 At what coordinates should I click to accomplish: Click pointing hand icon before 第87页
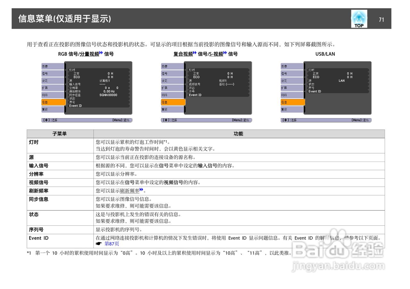[99, 244]
